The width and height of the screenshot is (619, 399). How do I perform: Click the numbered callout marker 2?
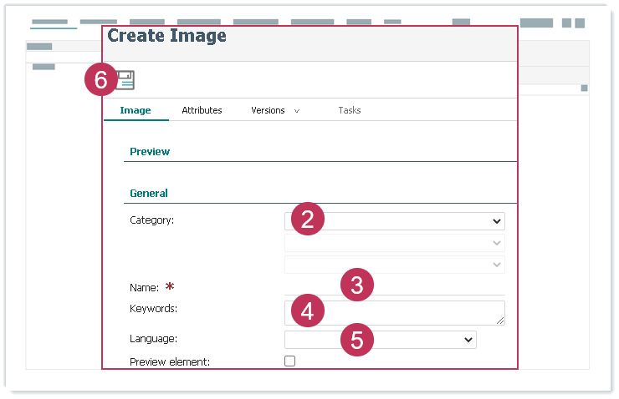tap(307, 220)
